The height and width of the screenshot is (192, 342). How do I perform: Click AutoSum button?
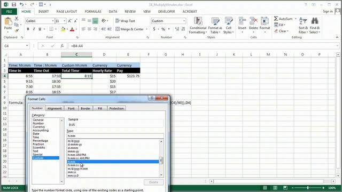pyautogui.click(x=283, y=19)
